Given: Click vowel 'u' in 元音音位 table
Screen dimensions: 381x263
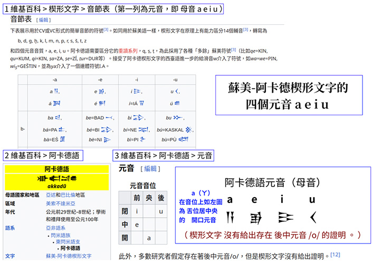Looking at the screenshot, I should click(x=161, y=211).
